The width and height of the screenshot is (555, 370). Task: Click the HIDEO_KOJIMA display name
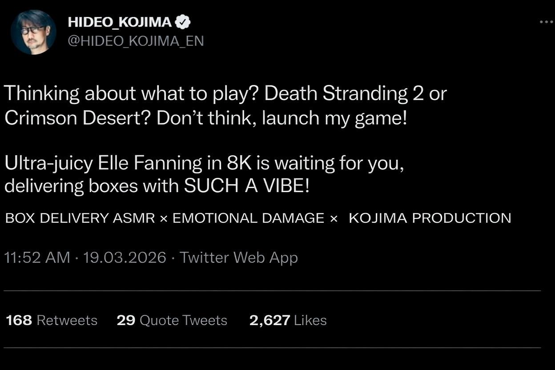coord(120,22)
